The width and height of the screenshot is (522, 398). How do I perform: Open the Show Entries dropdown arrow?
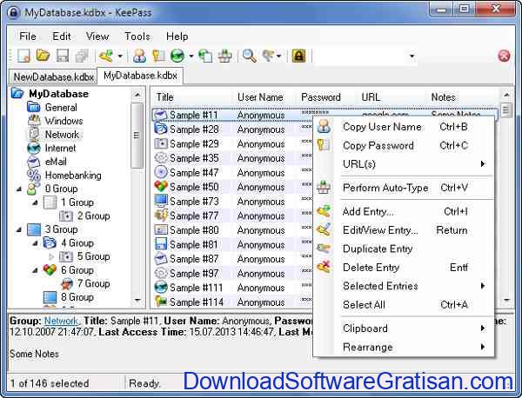point(279,56)
